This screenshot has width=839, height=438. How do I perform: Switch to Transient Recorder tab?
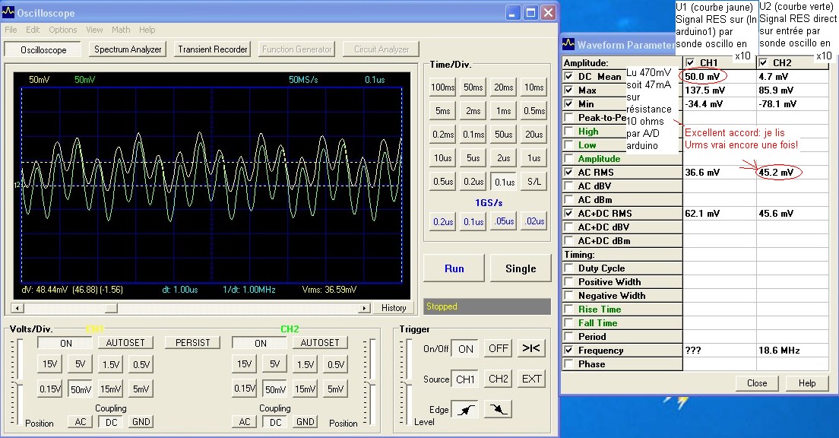213,49
